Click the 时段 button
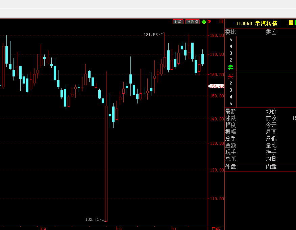 pos(178,22)
